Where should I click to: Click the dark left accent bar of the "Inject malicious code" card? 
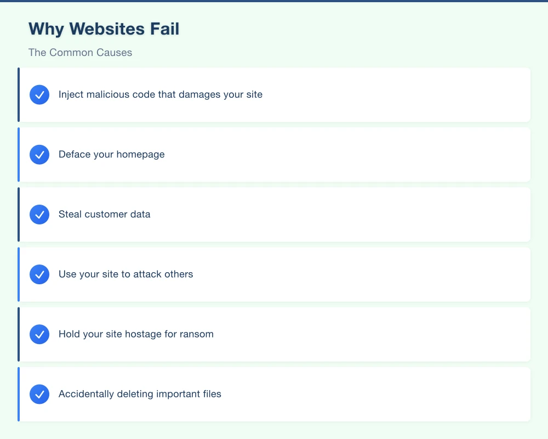[19, 95]
